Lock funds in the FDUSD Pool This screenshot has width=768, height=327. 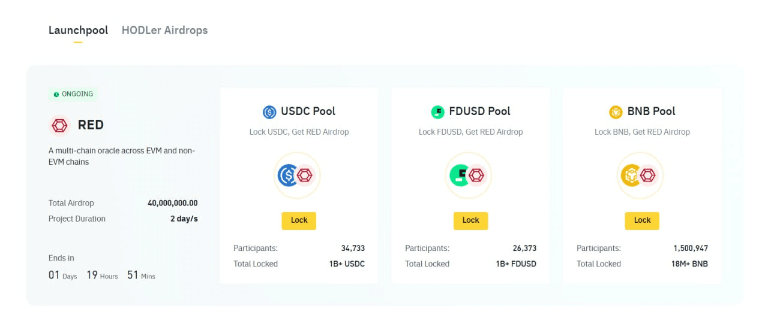[470, 220]
